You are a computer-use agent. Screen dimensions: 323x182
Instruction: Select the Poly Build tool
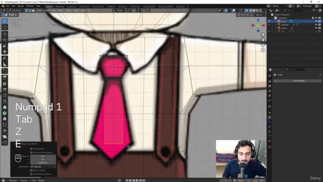[x=5, y=107]
